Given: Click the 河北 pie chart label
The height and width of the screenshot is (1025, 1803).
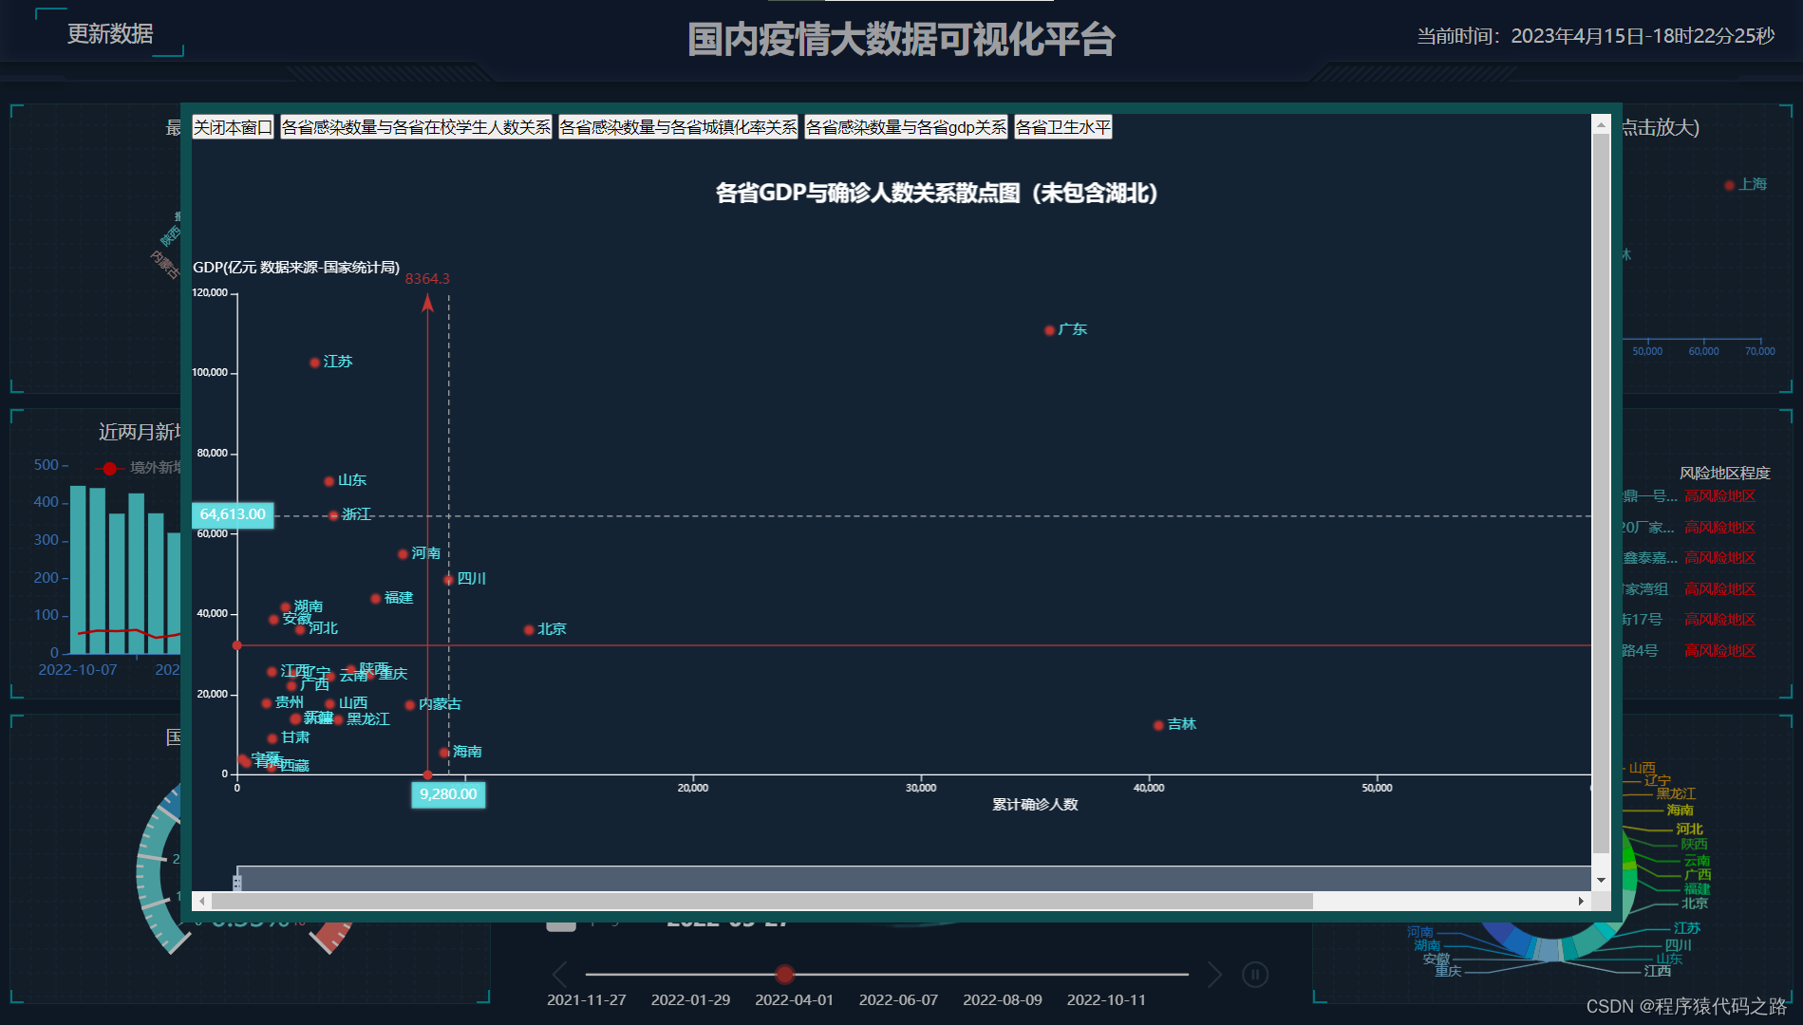Looking at the screenshot, I should coord(1689,829).
